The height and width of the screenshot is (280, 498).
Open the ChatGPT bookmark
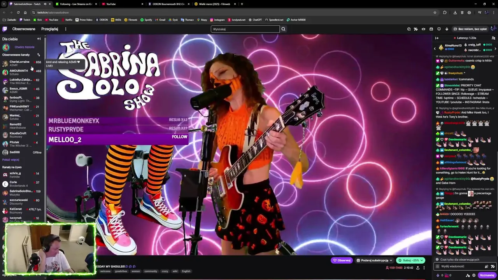coord(255,19)
